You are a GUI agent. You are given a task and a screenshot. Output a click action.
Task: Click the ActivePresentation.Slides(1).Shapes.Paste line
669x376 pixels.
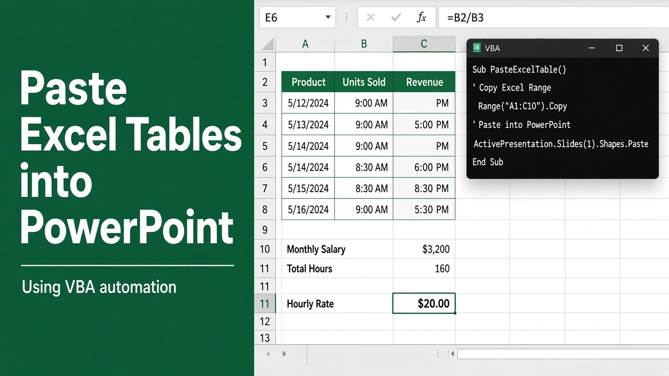561,144
